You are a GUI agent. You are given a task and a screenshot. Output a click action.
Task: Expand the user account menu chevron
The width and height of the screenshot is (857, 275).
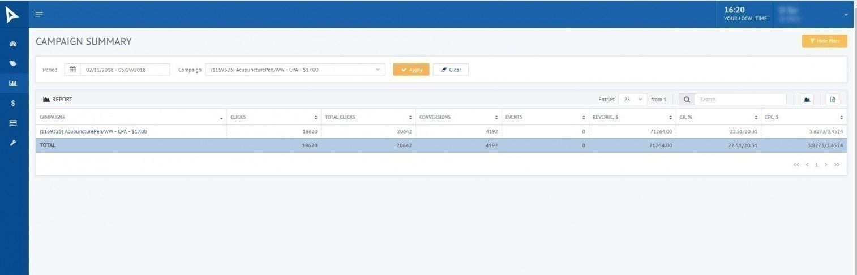coord(846,14)
